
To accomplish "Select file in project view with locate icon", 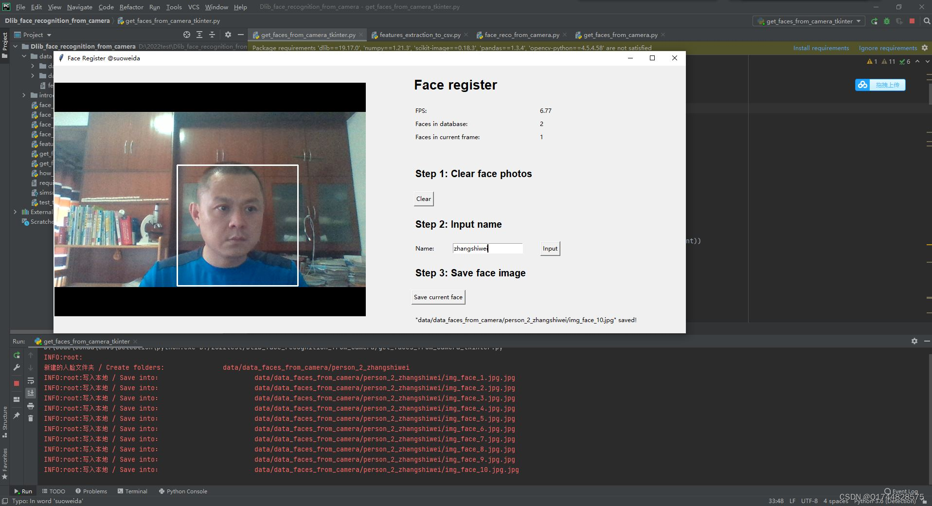I will (x=186, y=35).
